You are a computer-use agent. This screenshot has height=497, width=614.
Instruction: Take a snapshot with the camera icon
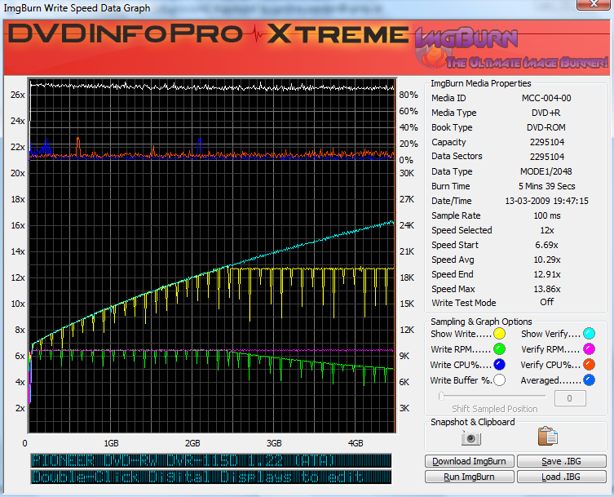(471, 437)
